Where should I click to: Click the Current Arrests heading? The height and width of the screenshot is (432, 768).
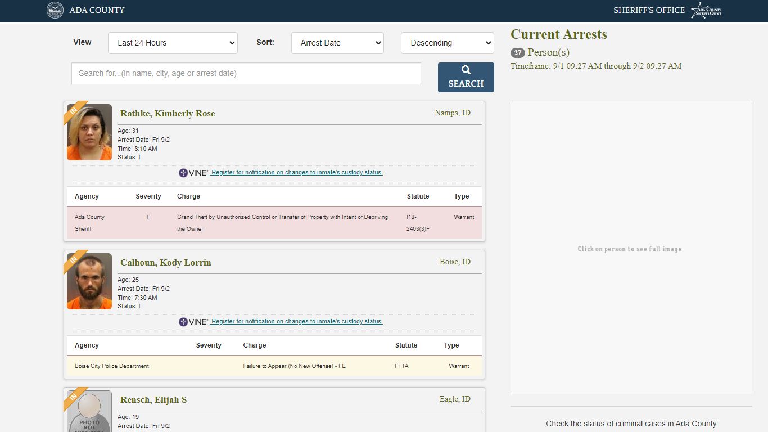[559, 34]
